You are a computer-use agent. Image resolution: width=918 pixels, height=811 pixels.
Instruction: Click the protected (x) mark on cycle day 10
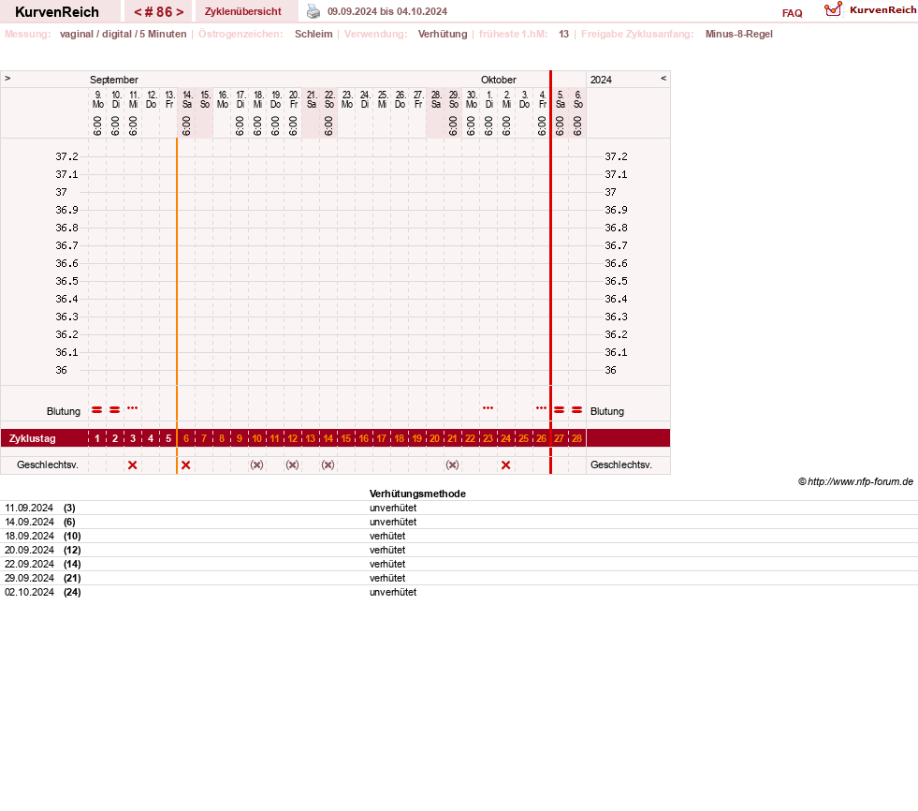(x=256, y=464)
